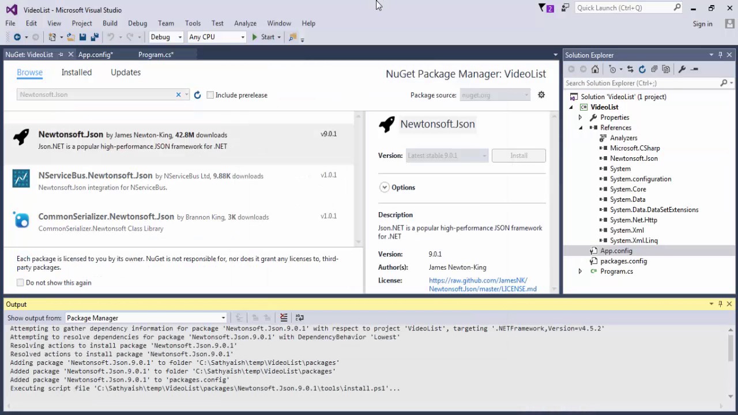
Task: Open the Tools menu
Action: pyautogui.click(x=193, y=23)
